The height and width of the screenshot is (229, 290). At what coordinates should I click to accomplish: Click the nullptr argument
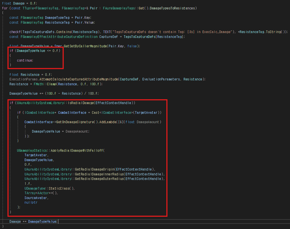[x=31, y=202]
